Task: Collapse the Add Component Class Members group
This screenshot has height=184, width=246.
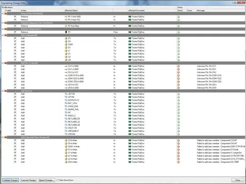Action: coord(3,137)
